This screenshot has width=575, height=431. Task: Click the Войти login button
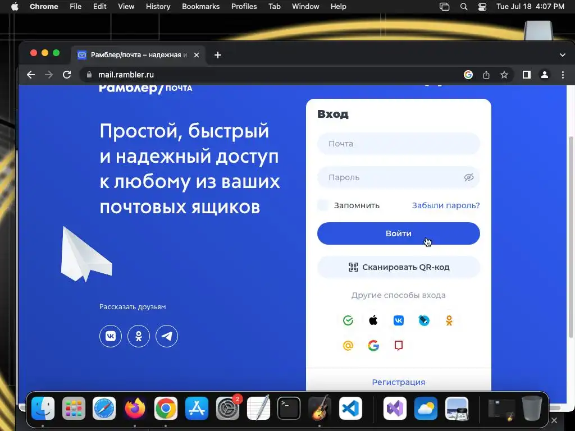[399, 233]
